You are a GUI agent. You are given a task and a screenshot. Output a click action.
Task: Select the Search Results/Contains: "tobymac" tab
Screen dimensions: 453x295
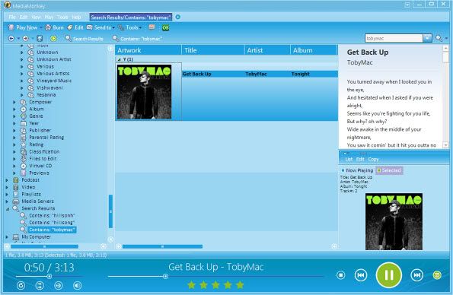[x=131, y=17]
